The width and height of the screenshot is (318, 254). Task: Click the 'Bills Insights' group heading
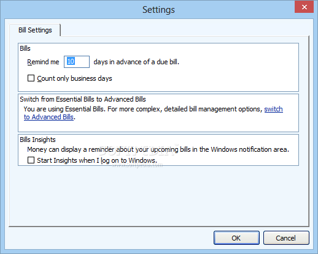coord(37,140)
